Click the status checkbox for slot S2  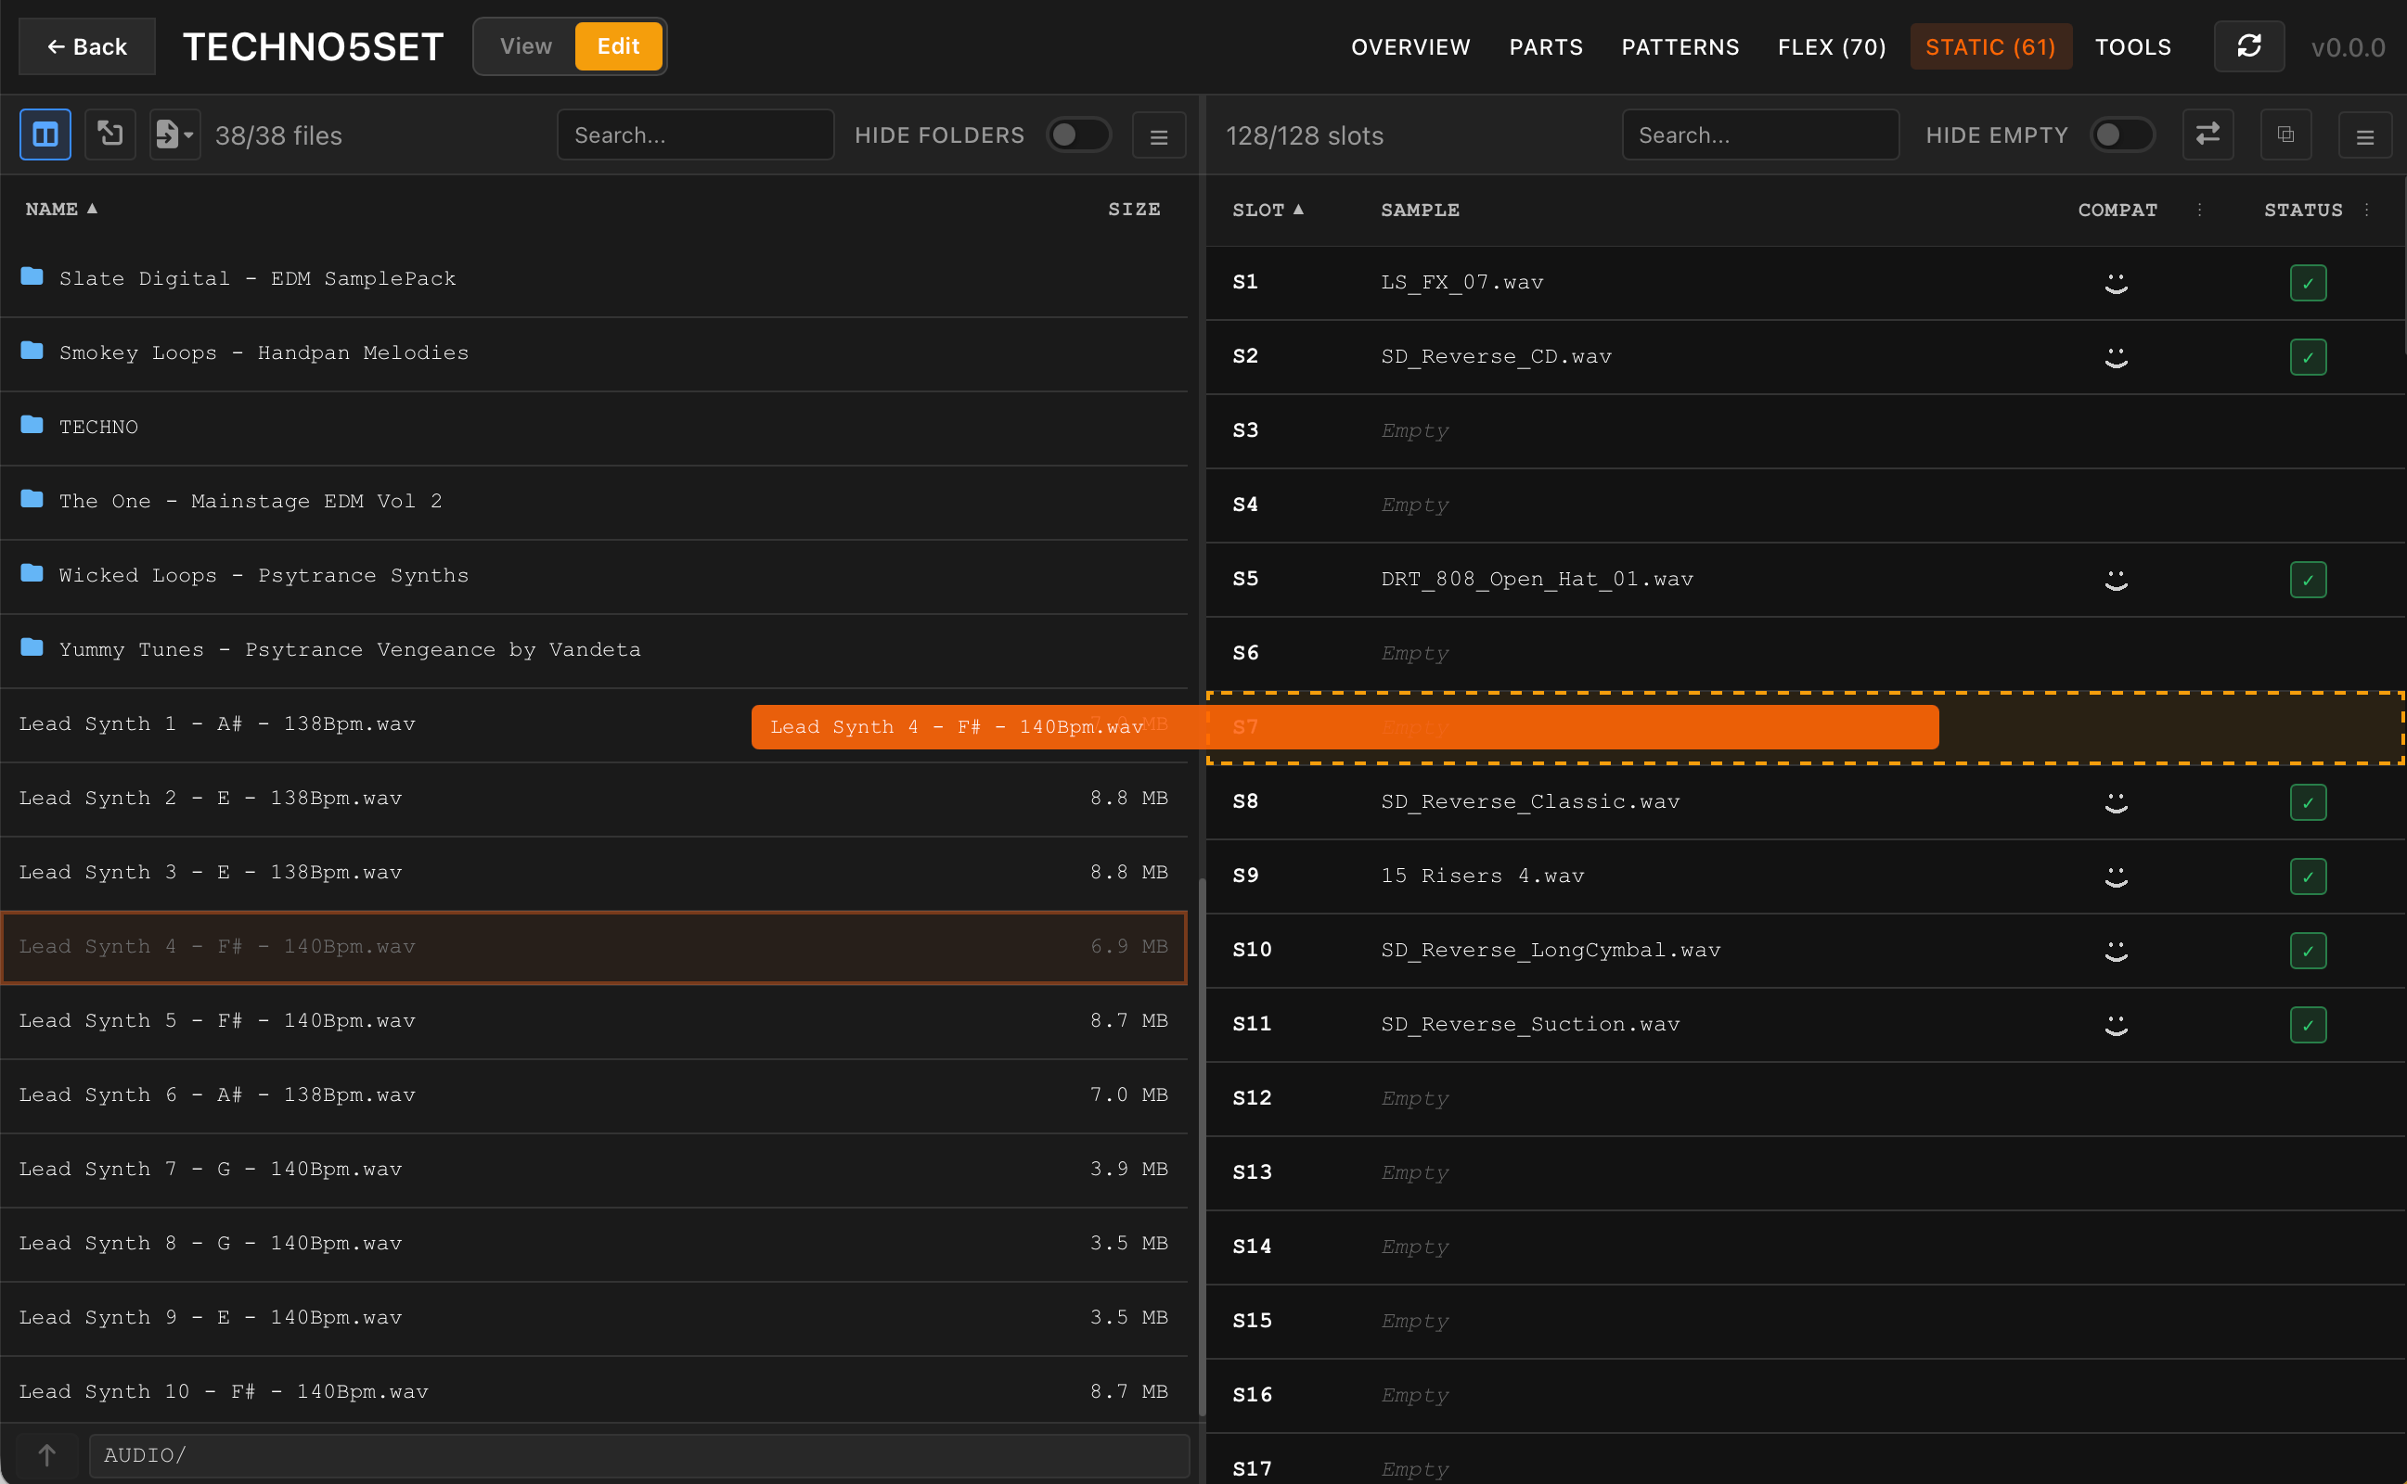click(x=2308, y=357)
